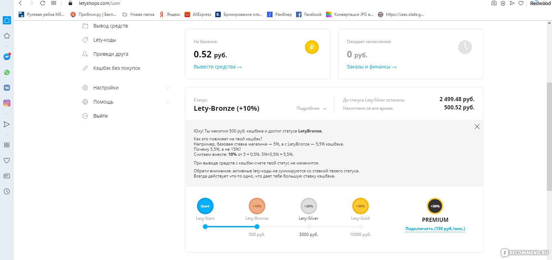Click the address bar lock icon
Image resolution: width=552 pixels, height=260 pixels.
pyautogui.click(x=70, y=3)
